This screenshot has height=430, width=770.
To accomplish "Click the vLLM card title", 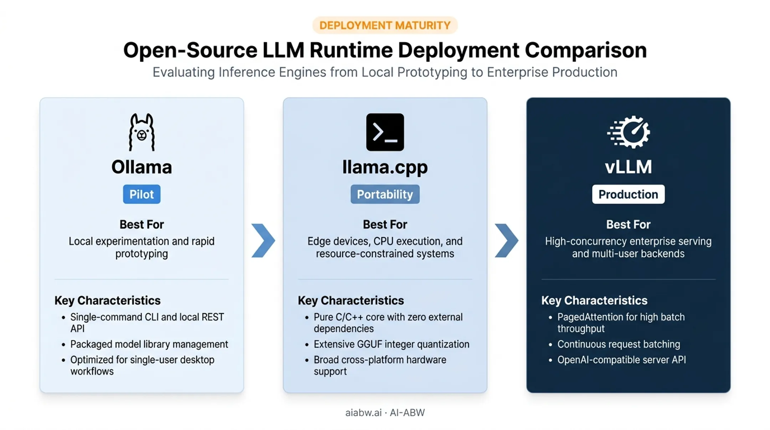I will (628, 167).
